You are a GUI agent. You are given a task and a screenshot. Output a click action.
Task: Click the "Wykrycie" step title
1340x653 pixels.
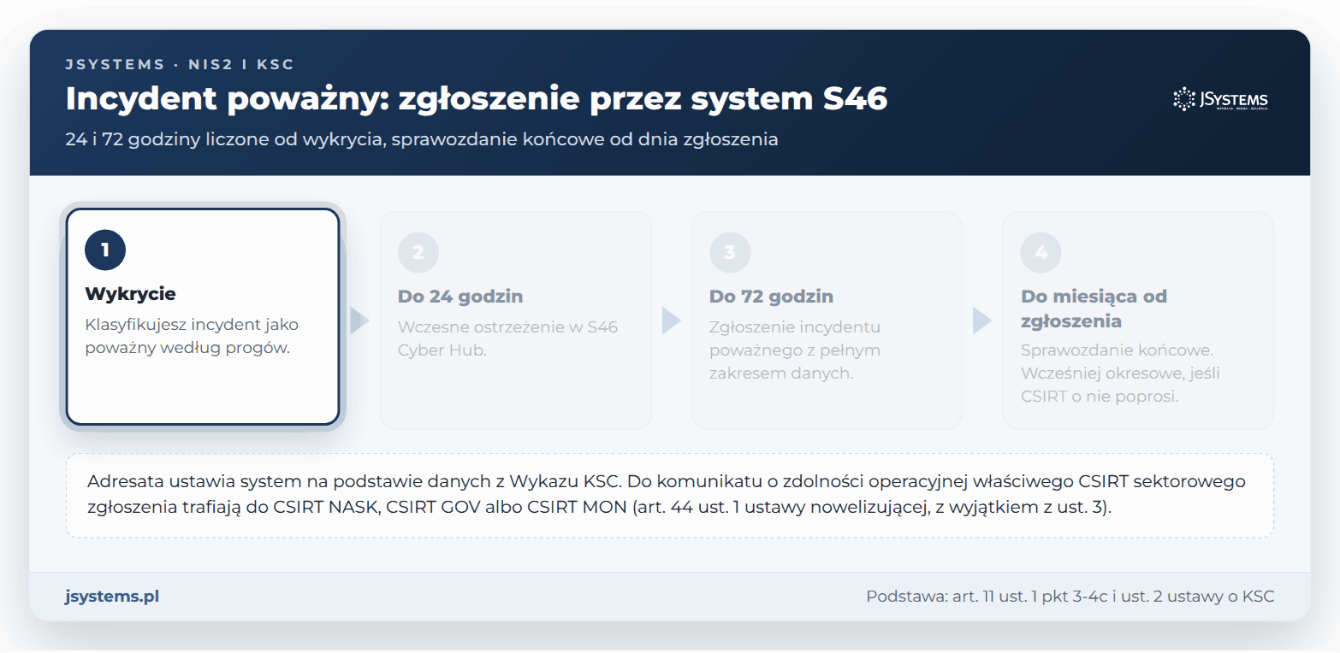click(130, 294)
